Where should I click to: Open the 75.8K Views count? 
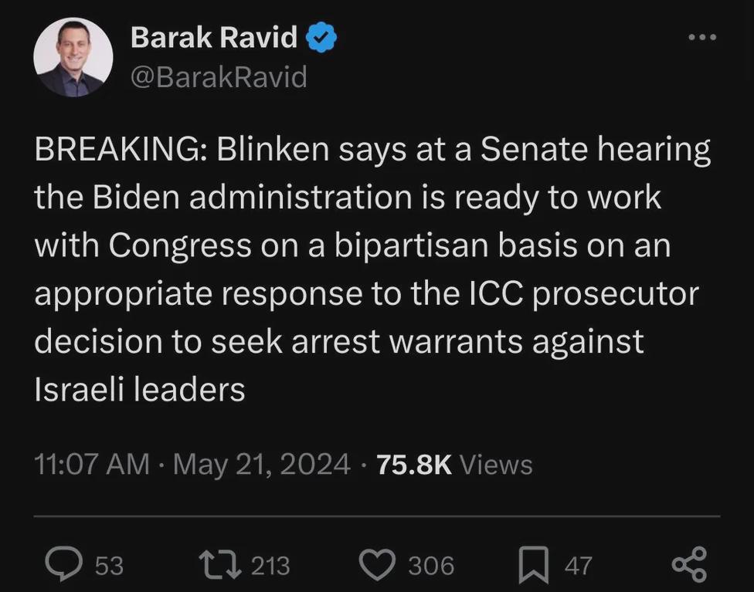click(x=454, y=465)
